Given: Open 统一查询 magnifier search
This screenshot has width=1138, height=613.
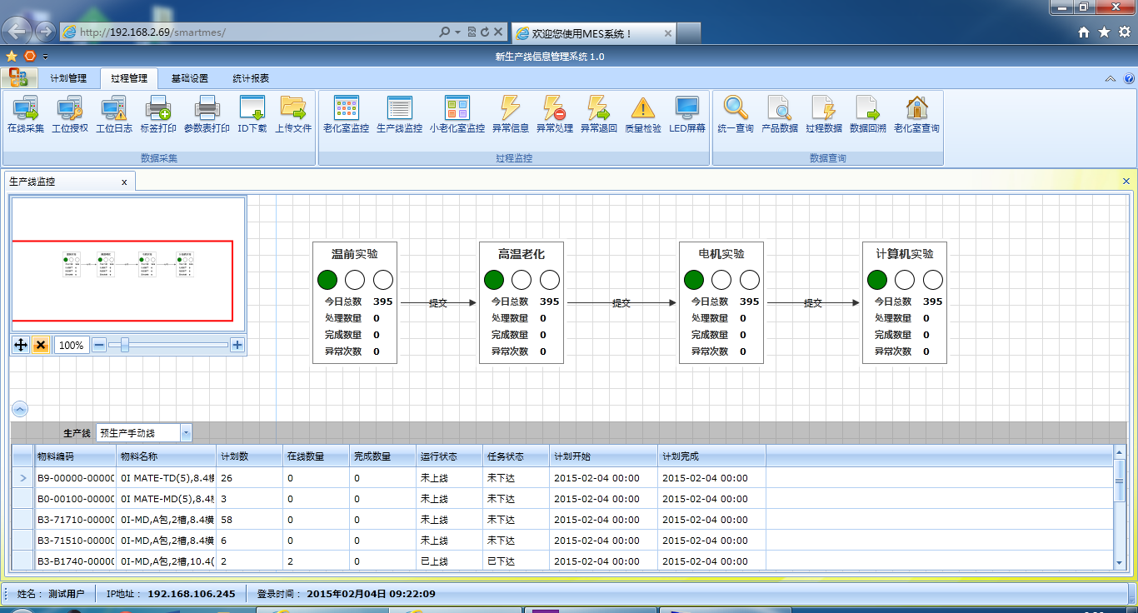Looking at the screenshot, I should point(735,114).
